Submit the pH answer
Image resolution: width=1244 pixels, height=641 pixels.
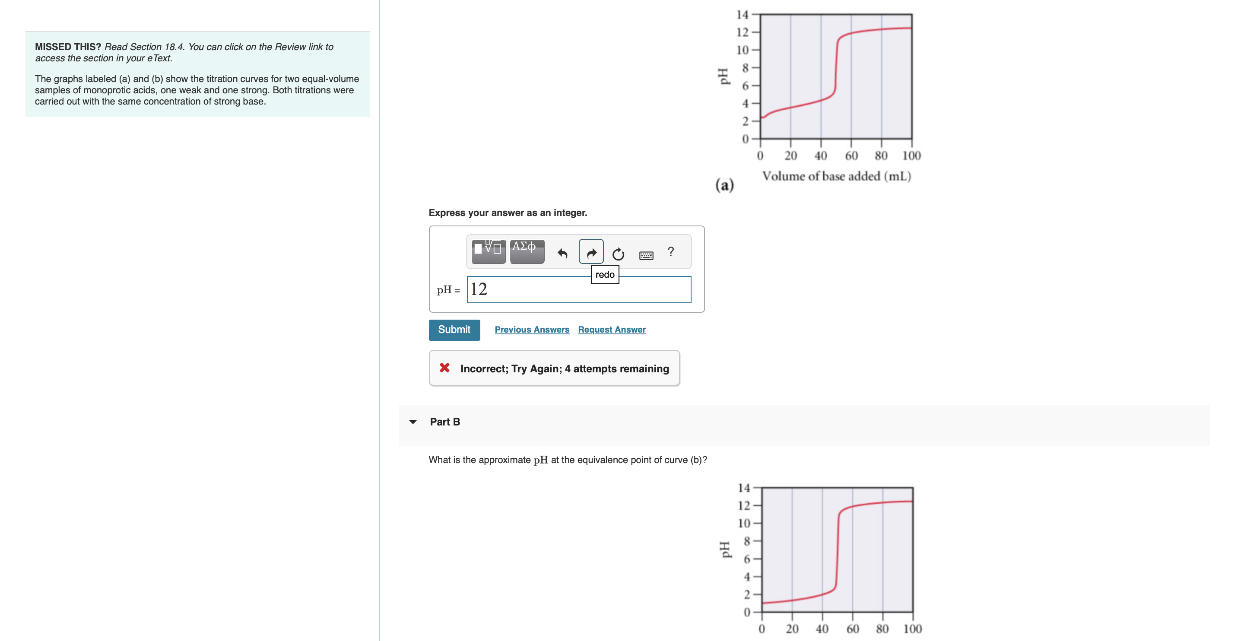coord(454,330)
